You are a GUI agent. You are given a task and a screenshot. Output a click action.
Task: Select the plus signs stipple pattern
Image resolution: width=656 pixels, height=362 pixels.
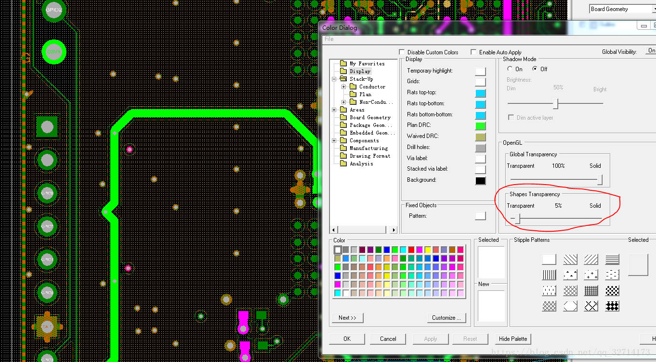(591, 275)
